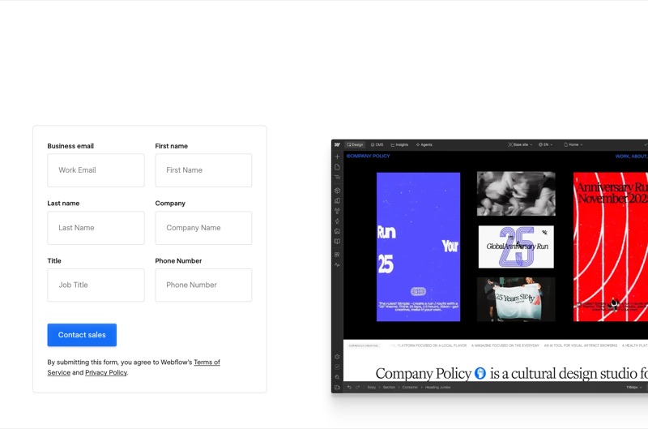The height and width of the screenshot is (429, 648).
Task: Open the EN locale dropdown
Action: [x=545, y=145]
